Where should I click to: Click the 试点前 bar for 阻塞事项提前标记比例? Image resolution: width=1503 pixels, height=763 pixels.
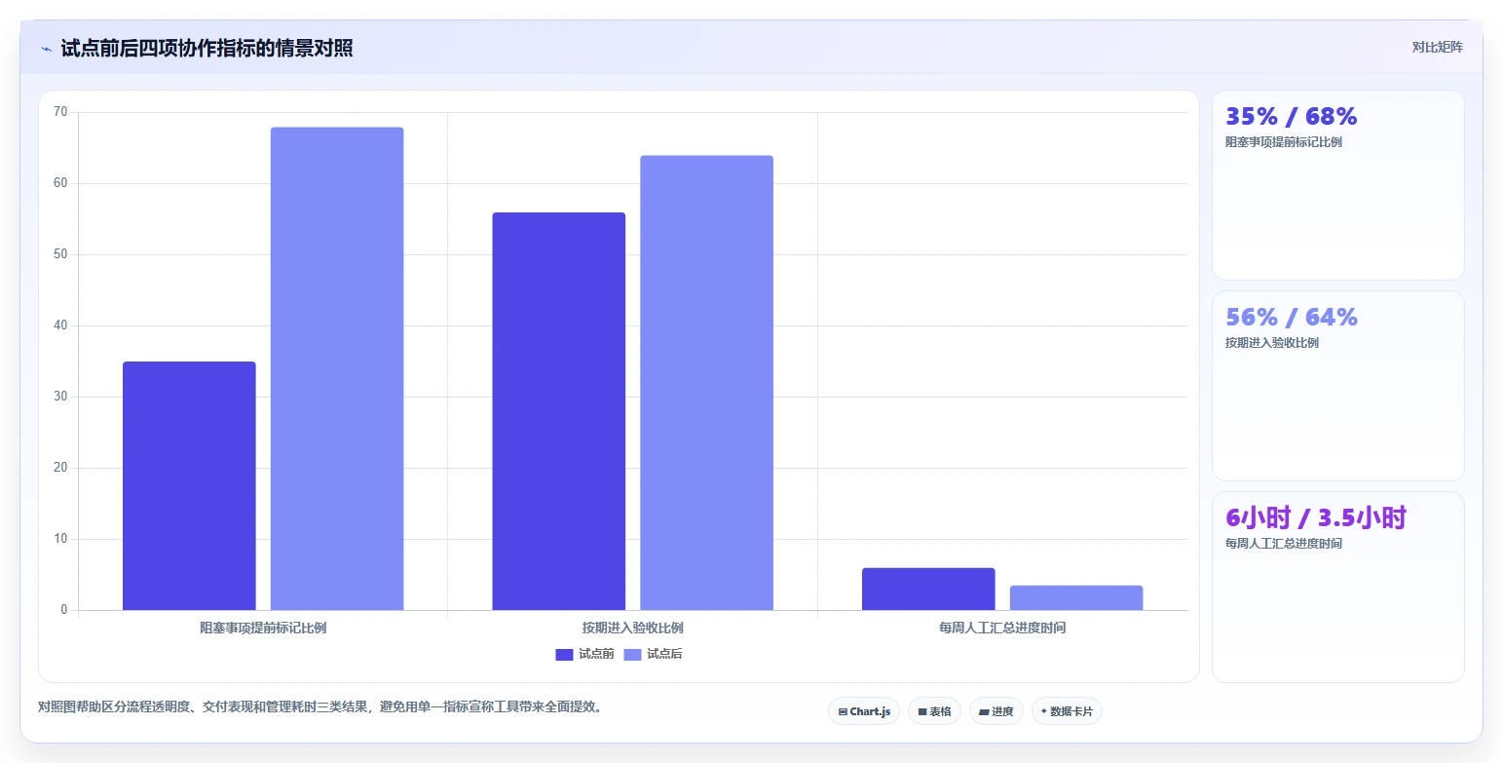click(189, 486)
